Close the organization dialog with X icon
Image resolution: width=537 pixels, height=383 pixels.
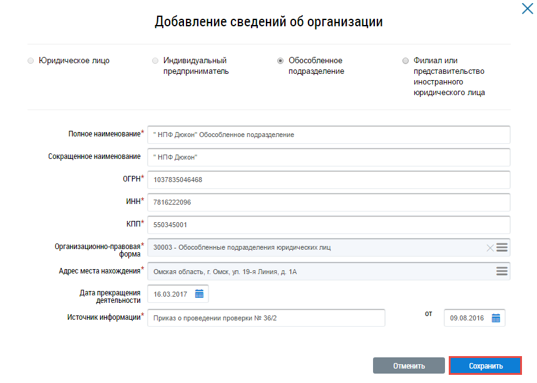click(x=527, y=8)
